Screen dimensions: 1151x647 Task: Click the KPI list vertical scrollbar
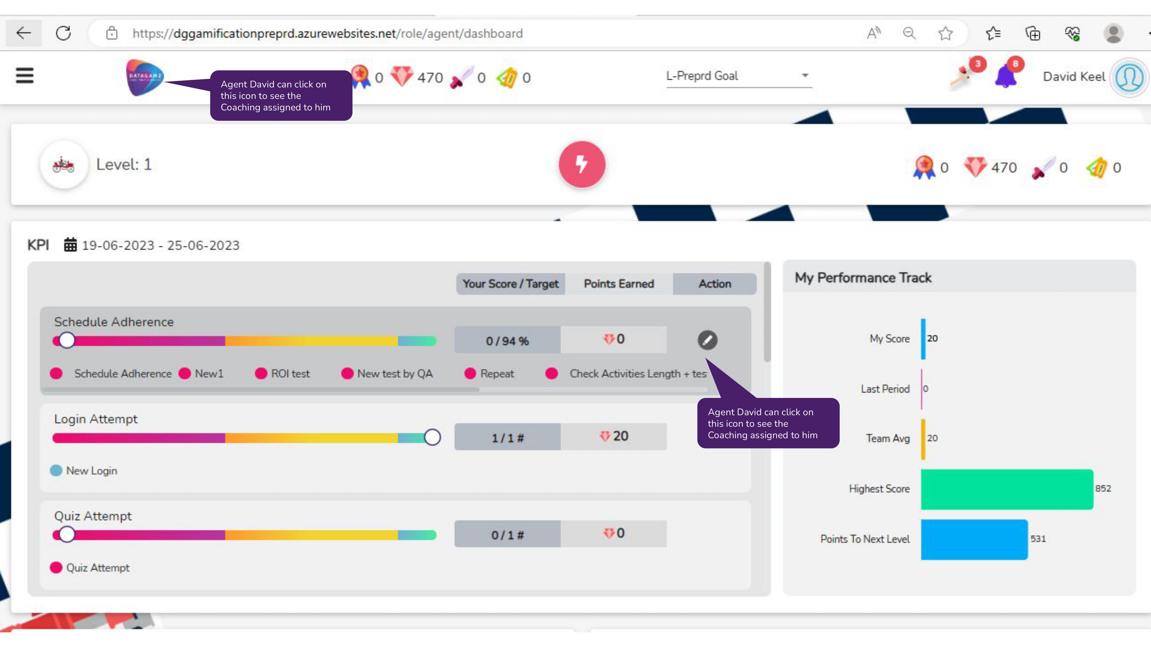tap(767, 312)
